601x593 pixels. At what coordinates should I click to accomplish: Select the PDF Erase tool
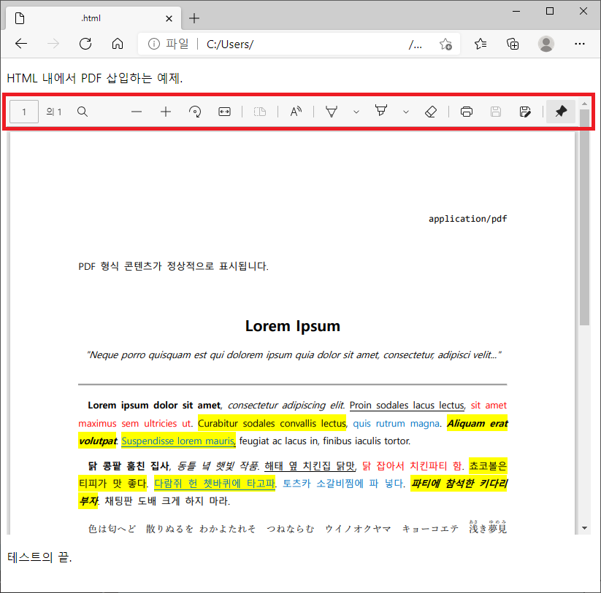pos(431,112)
